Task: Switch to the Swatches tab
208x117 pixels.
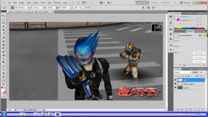Action: [x=186, y=14]
